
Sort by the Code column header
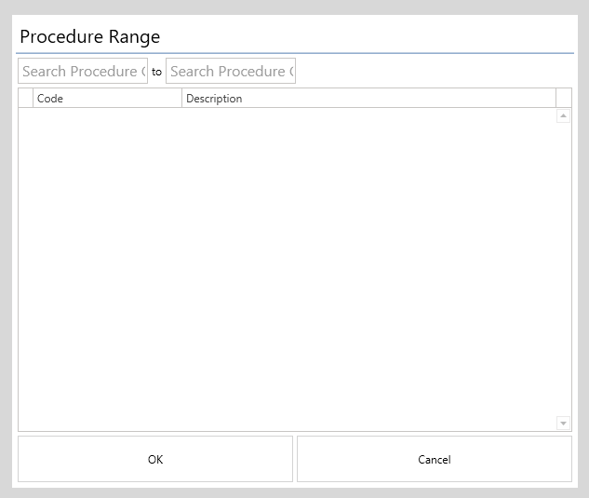tap(107, 98)
